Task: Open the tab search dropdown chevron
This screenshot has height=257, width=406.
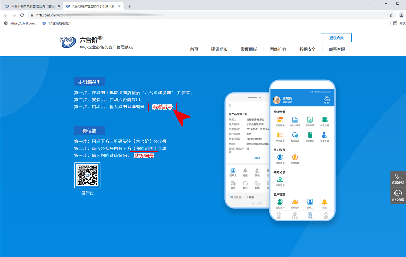Action: tap(375, 3)
